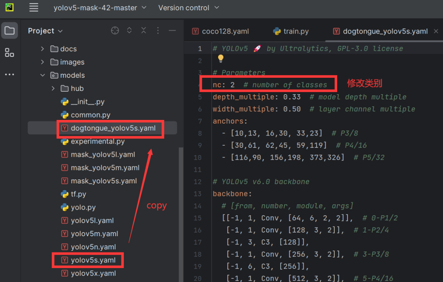Click '# Parameters' comment line
This screenshot has height=282, width=443.
point(239,73)
